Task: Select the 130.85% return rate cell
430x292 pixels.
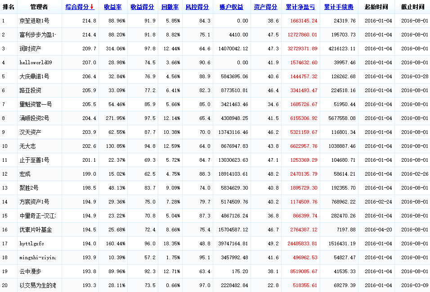Action: [116, 146]
